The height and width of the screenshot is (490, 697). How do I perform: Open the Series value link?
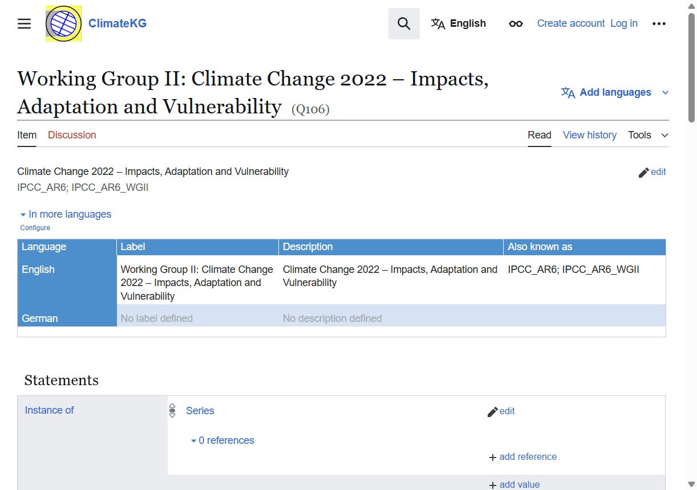[200, 411]
